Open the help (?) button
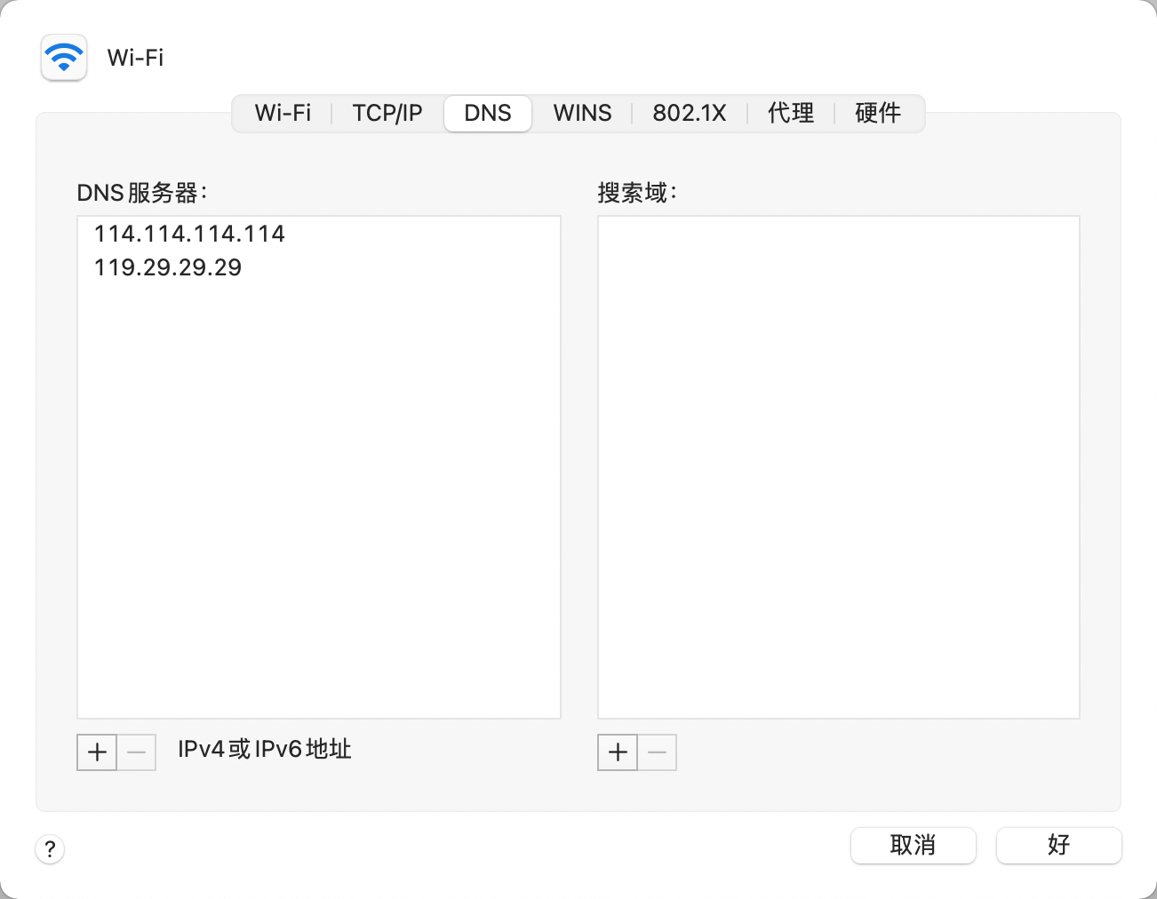Screen dimensions: 1157x899 [50, 849]
